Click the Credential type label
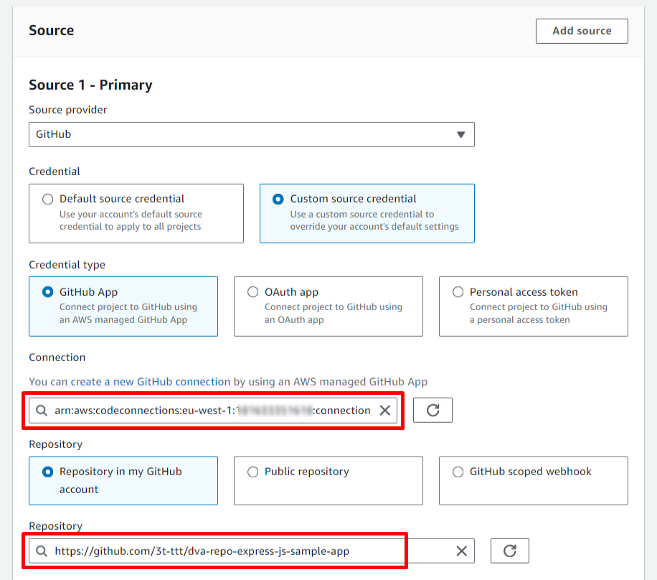The image size is (657, 580). click(x=67, y=265)
